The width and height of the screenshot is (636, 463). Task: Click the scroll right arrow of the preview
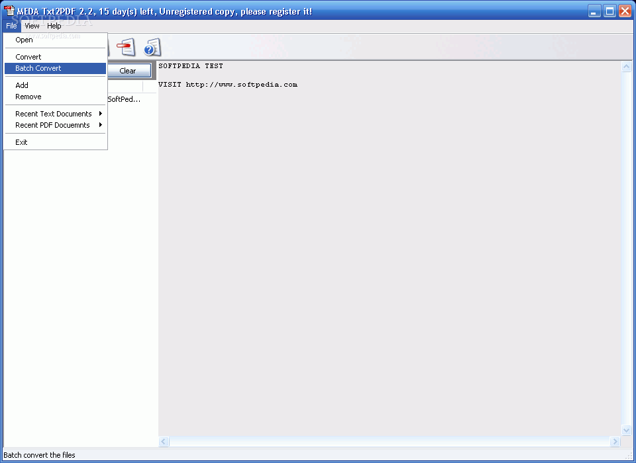(x=615, y=442)
